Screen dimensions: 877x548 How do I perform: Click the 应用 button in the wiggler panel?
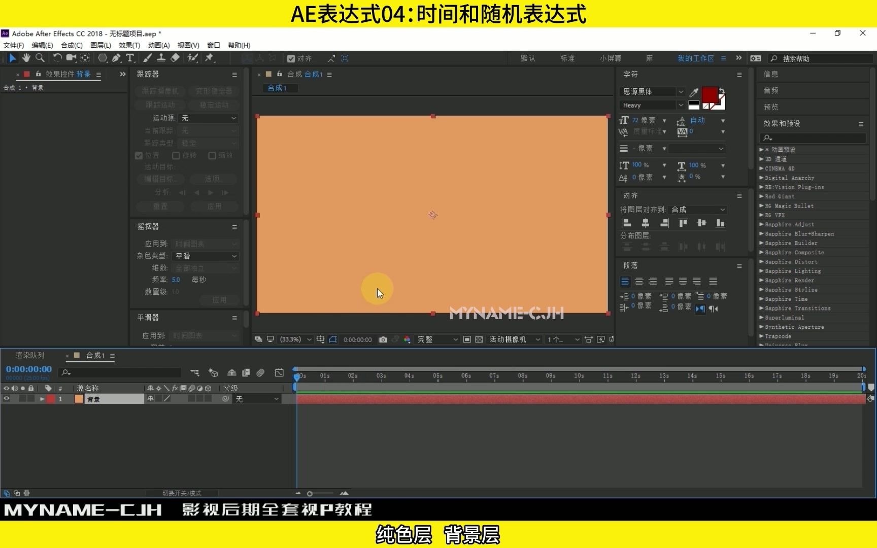219,300
